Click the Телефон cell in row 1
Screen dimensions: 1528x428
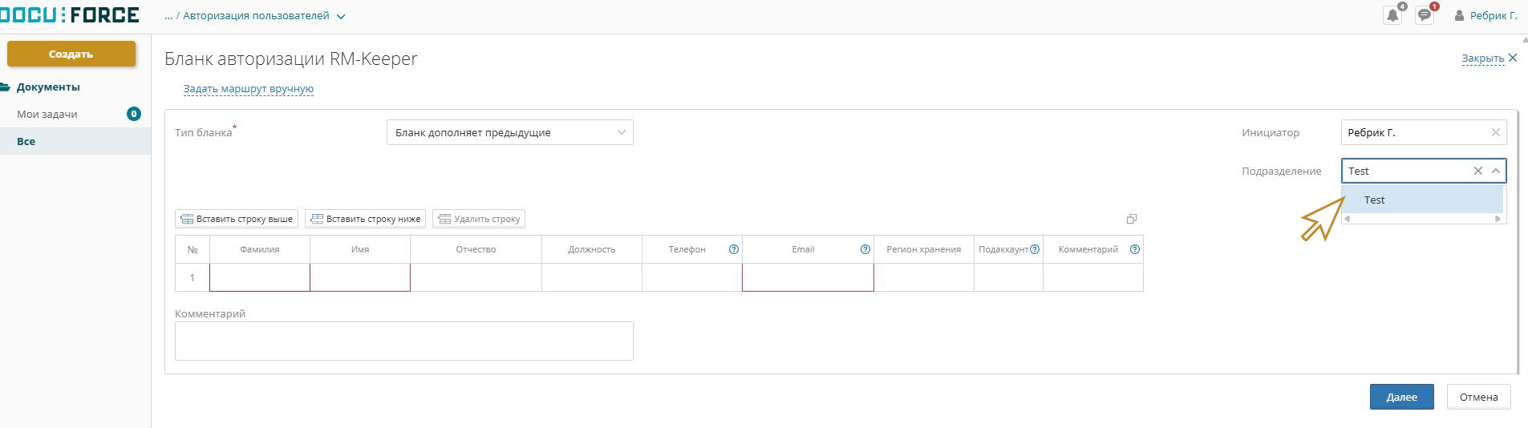692,277
